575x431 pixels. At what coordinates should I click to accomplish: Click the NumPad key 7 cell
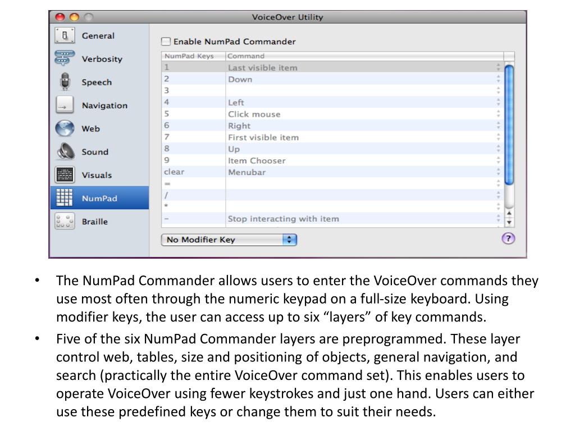pos(193,137)
